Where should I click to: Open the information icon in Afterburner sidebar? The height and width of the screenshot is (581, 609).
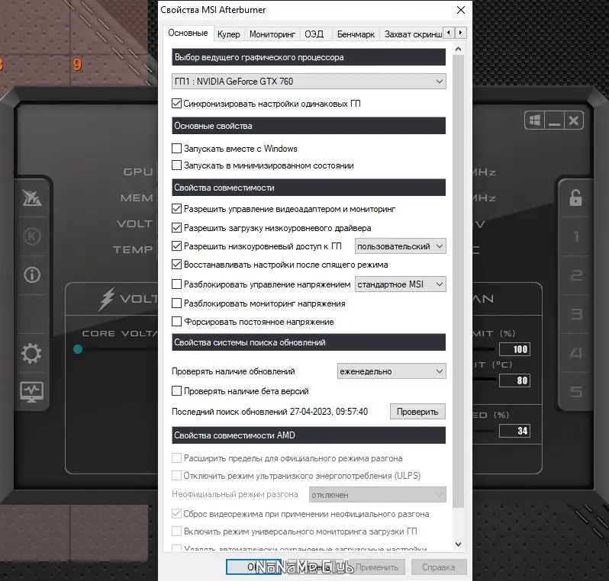[x=32, y=274]
